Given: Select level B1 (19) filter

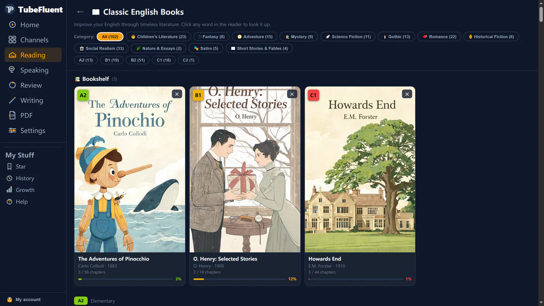Looking at the screenshot, I should point(112,60).
